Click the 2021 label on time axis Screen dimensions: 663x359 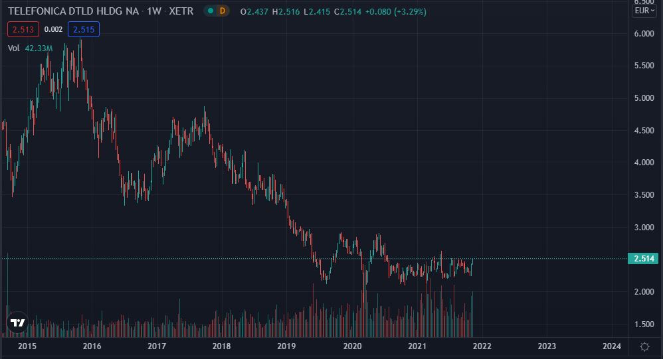(x=417, y=346)
